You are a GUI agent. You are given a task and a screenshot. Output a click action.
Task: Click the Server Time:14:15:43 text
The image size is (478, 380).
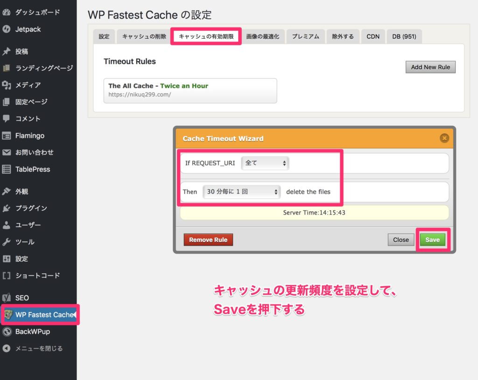coord(314,213)
